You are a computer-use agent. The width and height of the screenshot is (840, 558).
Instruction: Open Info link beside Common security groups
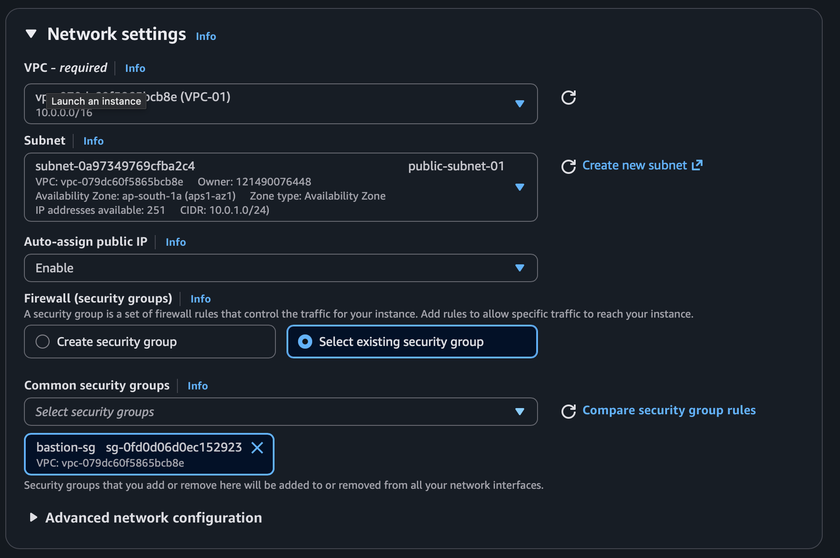197,386
